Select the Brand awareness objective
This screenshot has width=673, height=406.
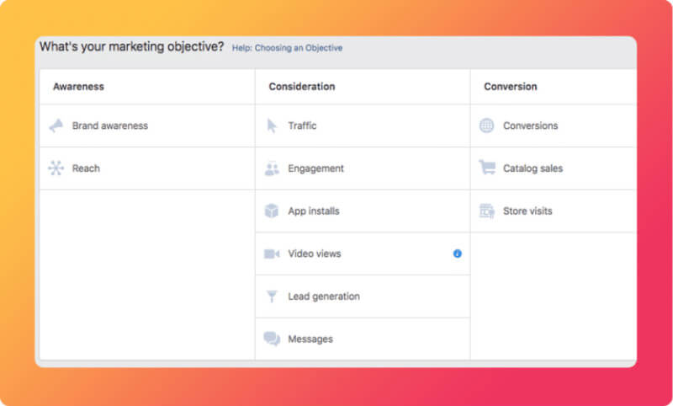click(x=147, y=126)
